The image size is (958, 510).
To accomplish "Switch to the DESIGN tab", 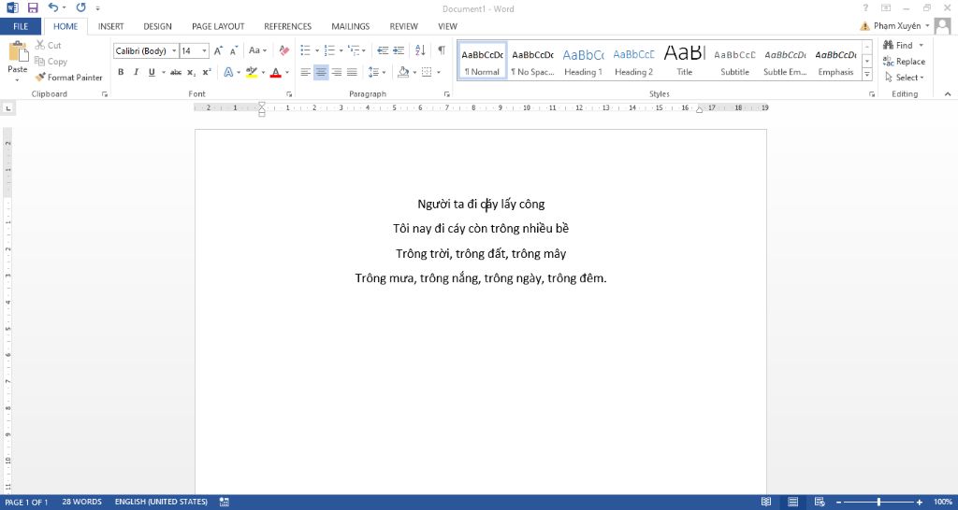I will [x=157, y=26].
